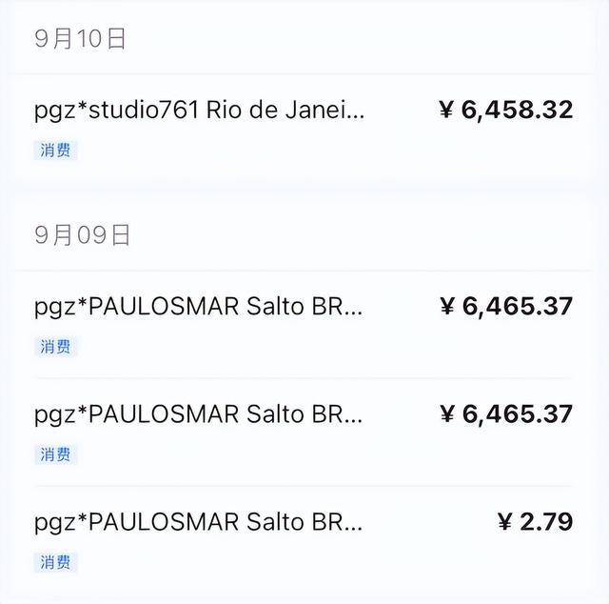Viewport: 609px width, 604px height.
Task: Tap the ¥6,458.32 amount
Action: click(x=506, y=111)
